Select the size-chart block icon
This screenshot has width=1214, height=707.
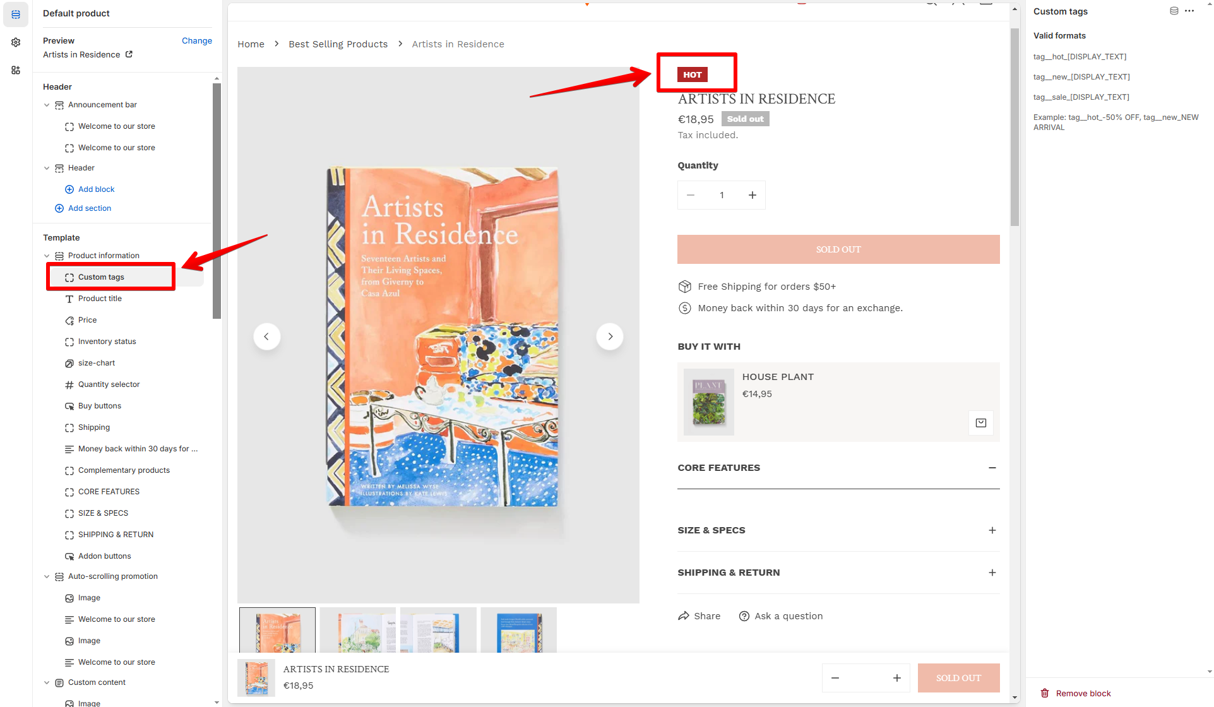69,364
